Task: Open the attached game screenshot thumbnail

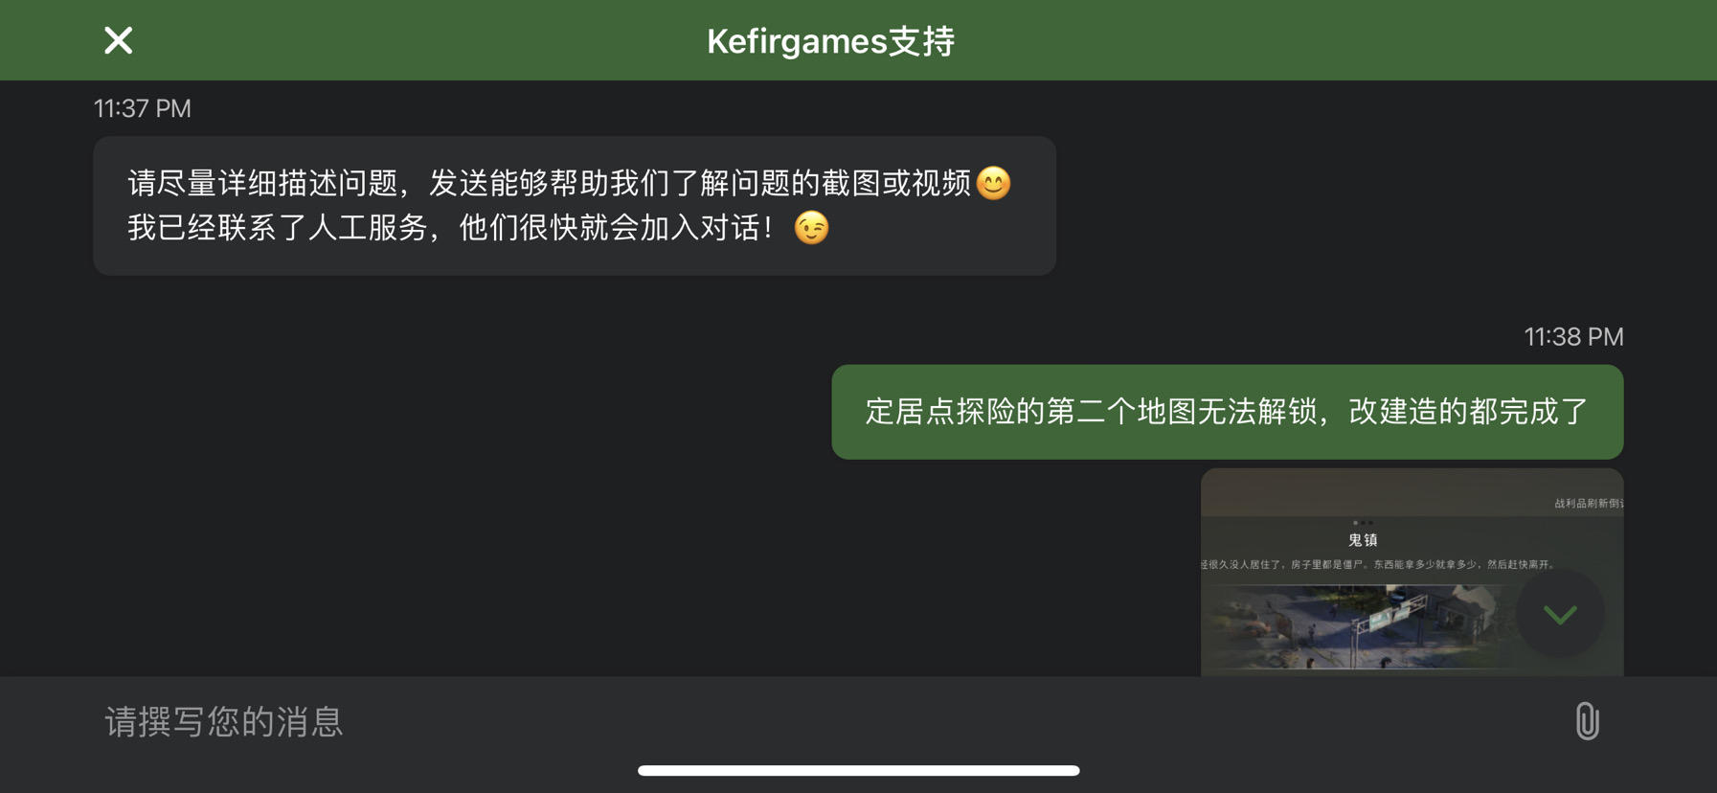Action: 1412,573
